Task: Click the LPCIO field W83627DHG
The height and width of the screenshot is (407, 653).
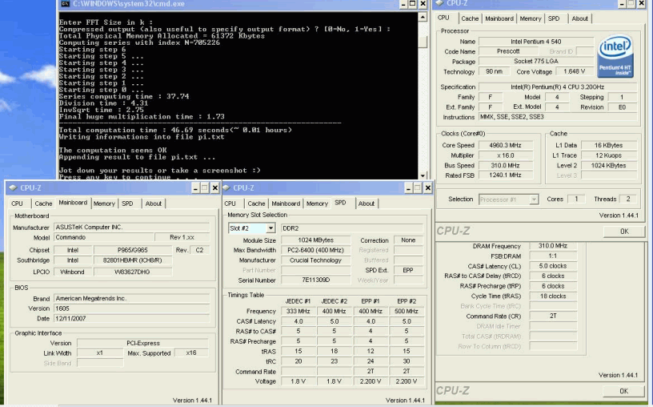Action: coord(132,272)
